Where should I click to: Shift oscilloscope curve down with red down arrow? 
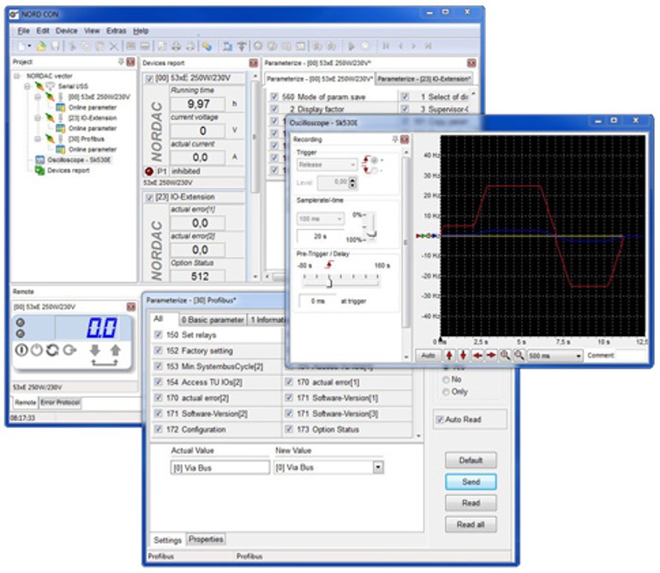tap(463, 355)
